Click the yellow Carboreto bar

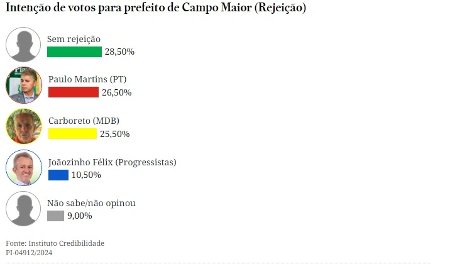tap(72, 133)
